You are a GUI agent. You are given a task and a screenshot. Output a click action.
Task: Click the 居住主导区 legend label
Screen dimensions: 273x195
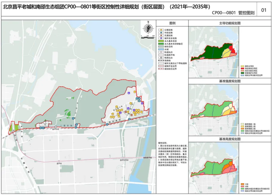pyautogui.click(x=249, y=66)
